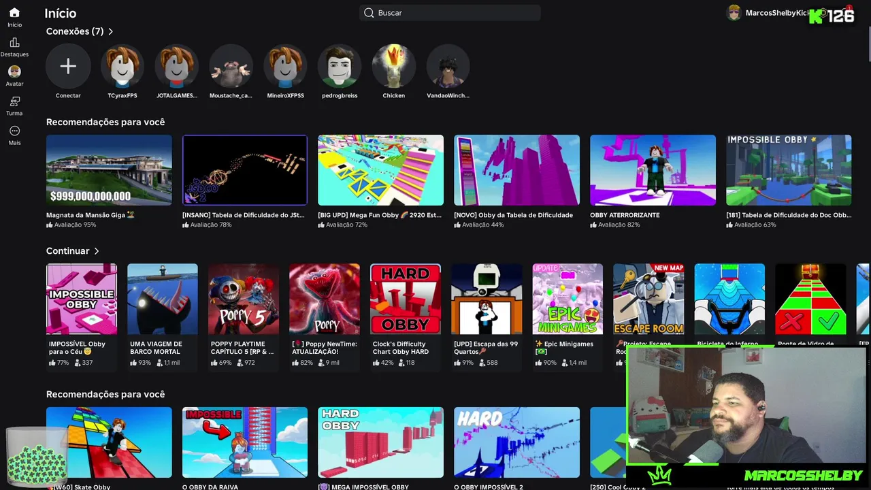This screenshot has height=490, width=871.
Task: Expand the Continuar section arrow
Action: pyautogui.click(x=97, y=251)
